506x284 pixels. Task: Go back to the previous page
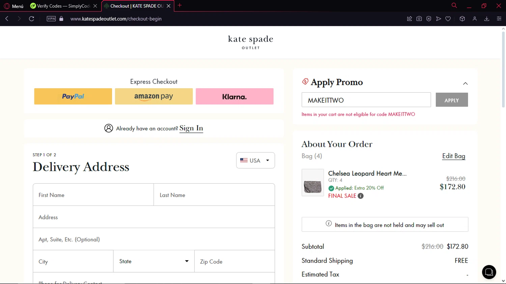tap(7, 19)
